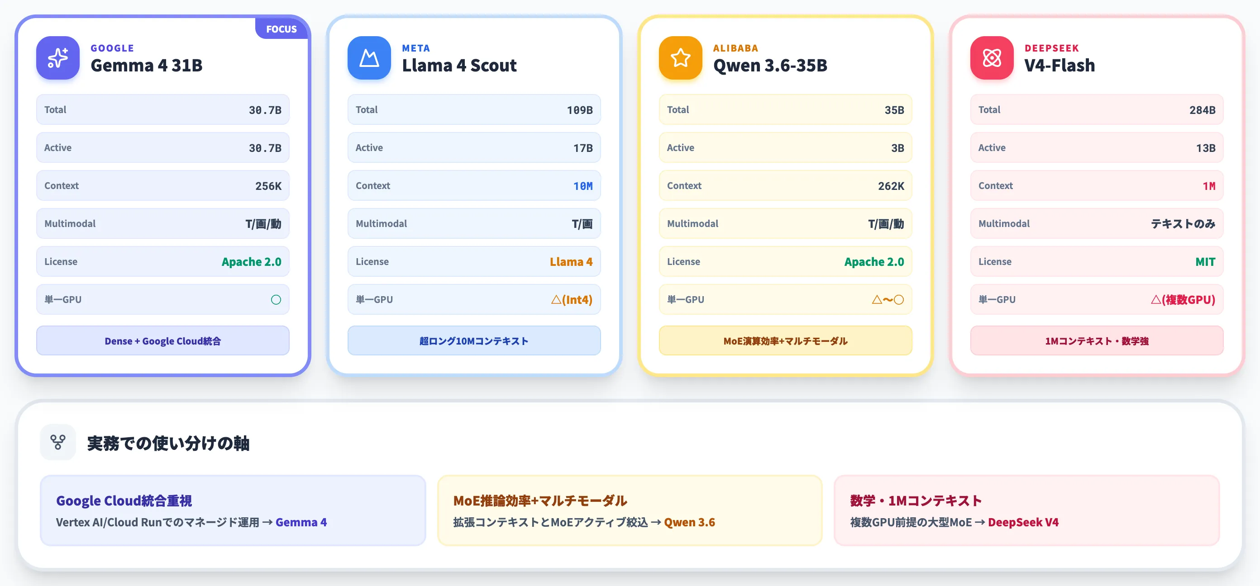Click the Llama 4 Scout title
The image size is (1260, 586).
459,65
